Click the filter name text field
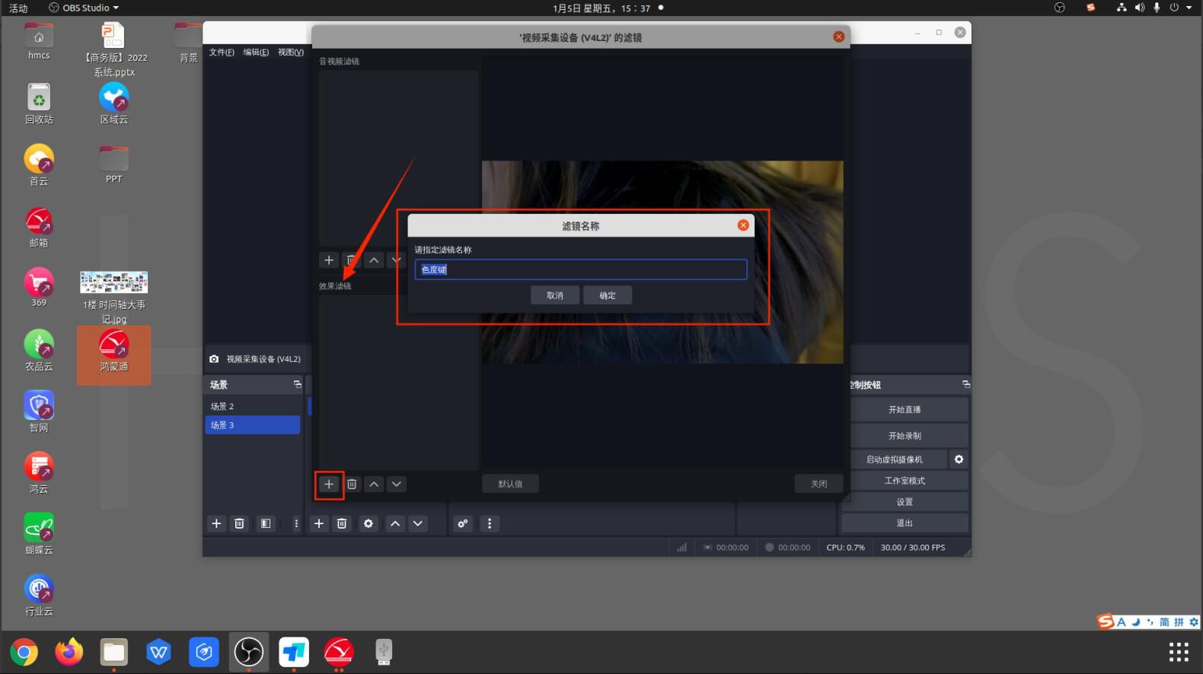Image resolution: width=1203 pixels, height=674 pixels. (x=580, y=270)
